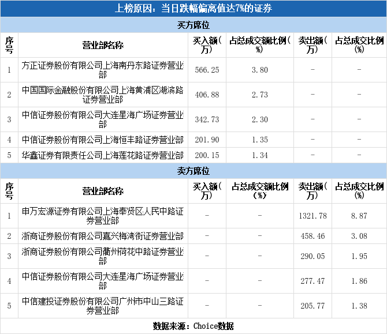Screen dimensions: 387x334
Task: Click ratio value 1.35
Action: click(260, 140)
